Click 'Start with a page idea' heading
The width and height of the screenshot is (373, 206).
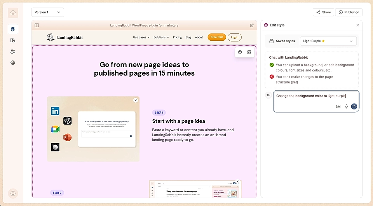[179, 121]
